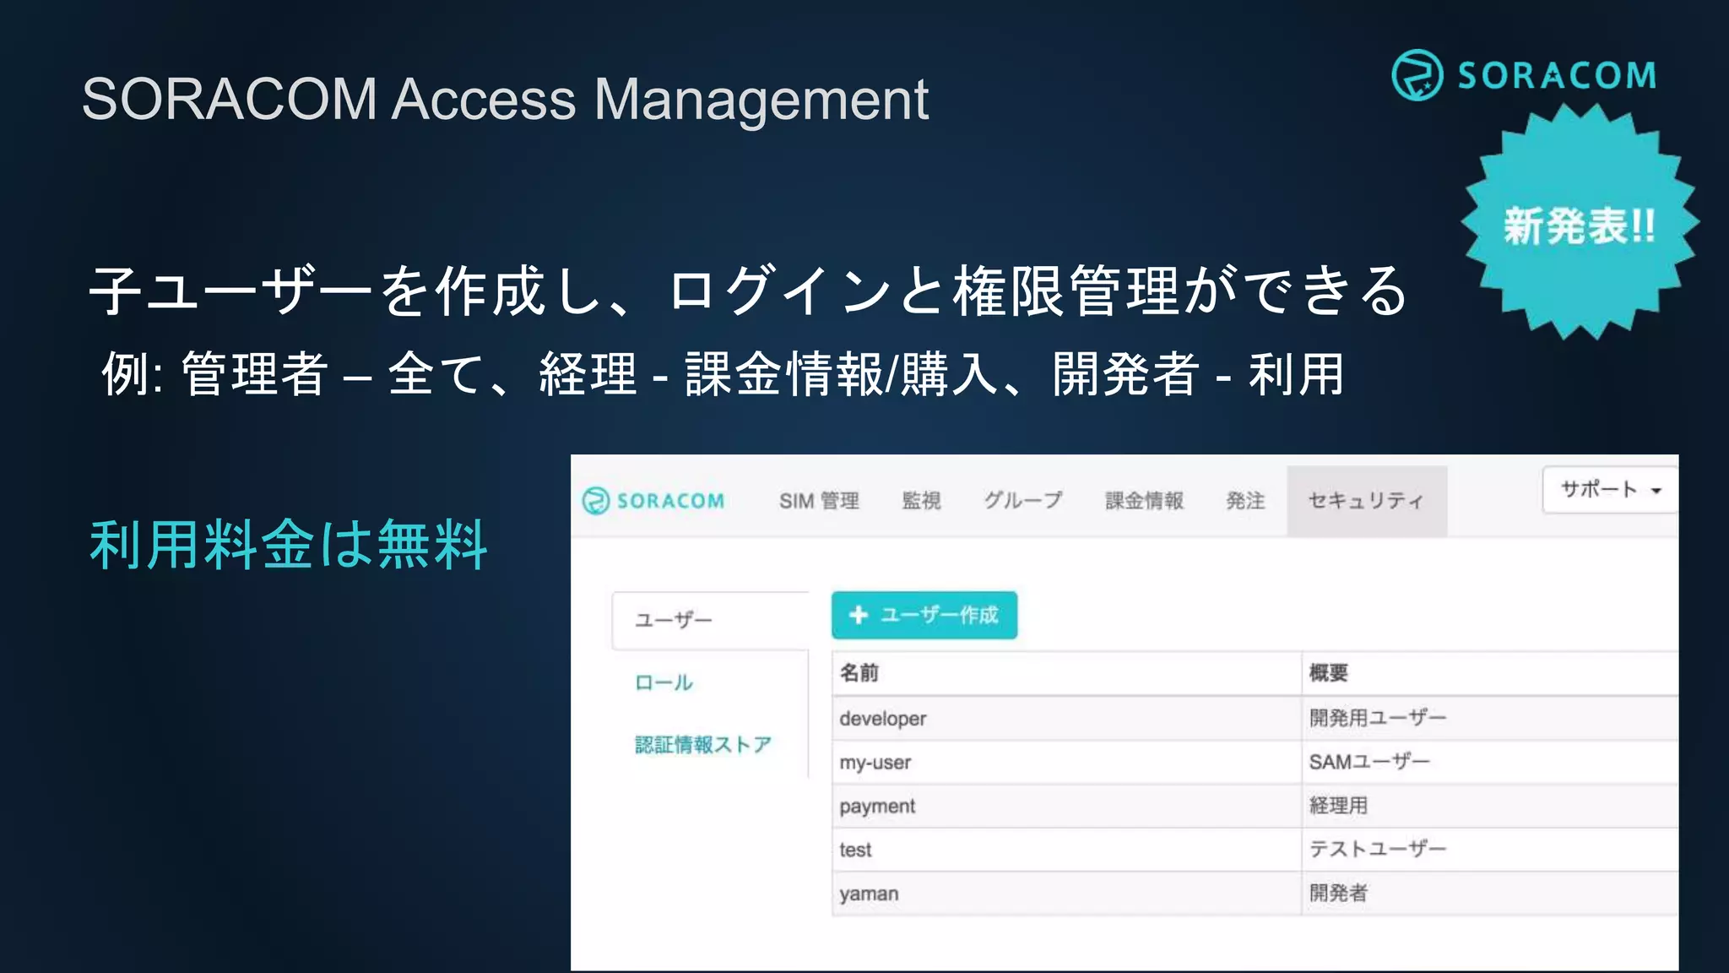Select the my-user row
This screenshot has width=1729, height=973.
[1255, 763]
